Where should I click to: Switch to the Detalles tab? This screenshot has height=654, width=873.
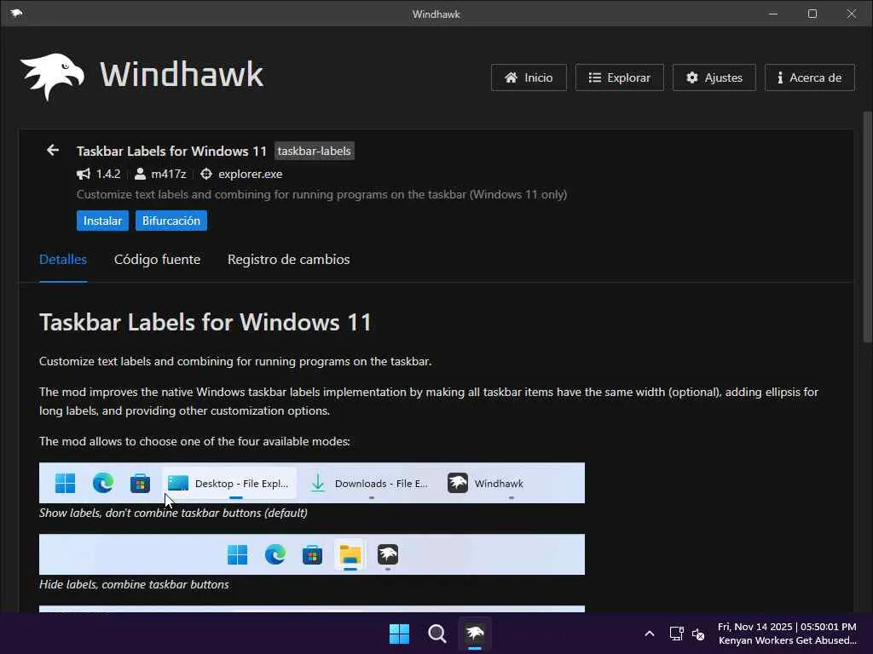63,259
